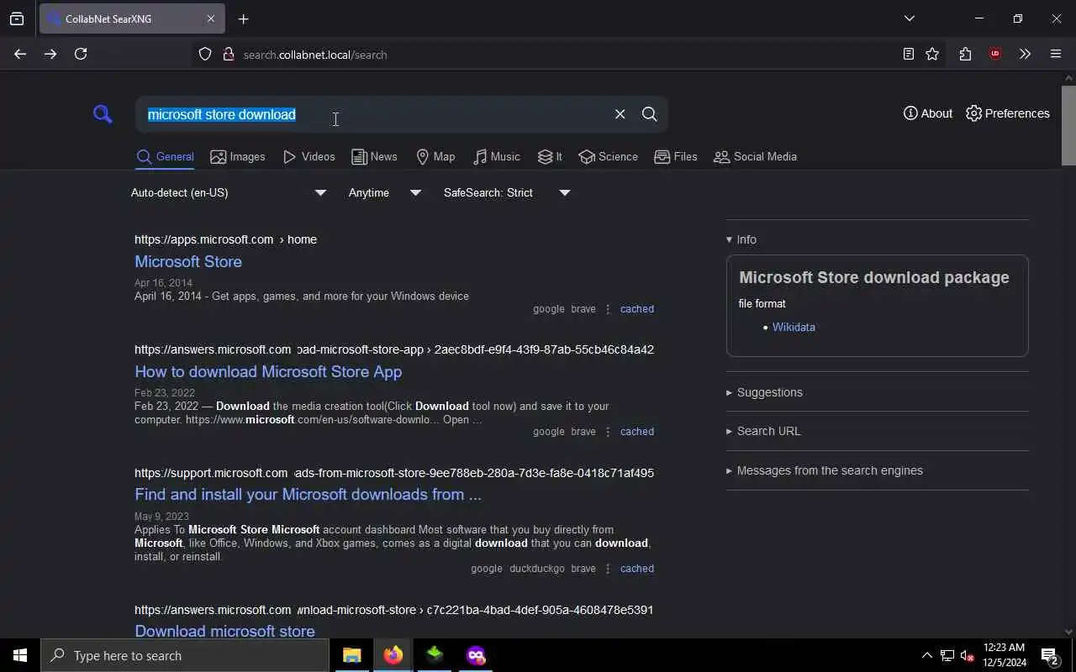Switch to the Map category
Image resolution: width=1076 pixels, height=672 pixels.
pos(435,157)
